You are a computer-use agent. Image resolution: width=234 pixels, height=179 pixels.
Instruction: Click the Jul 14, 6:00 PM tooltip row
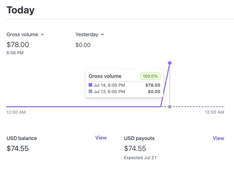[x=124, y=85]
